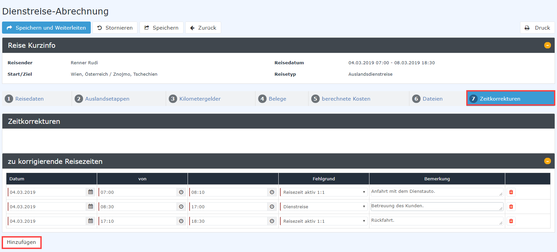
Task: Click the 'Reisender' label
Action: (x=20, y=63)
